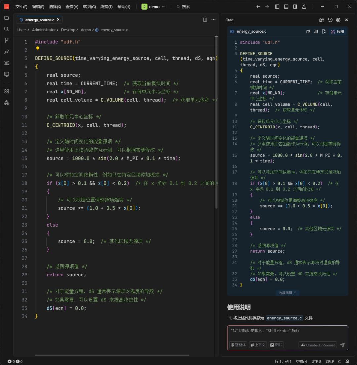Open the demo project dropdown
357x365 pixels.
coord(153,7)
